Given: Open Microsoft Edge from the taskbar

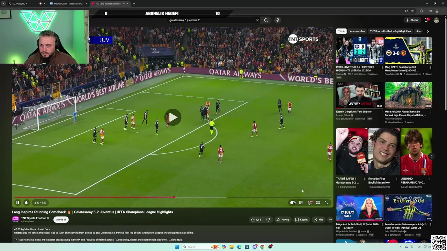Looking at the screenshot, I should 239,247.
